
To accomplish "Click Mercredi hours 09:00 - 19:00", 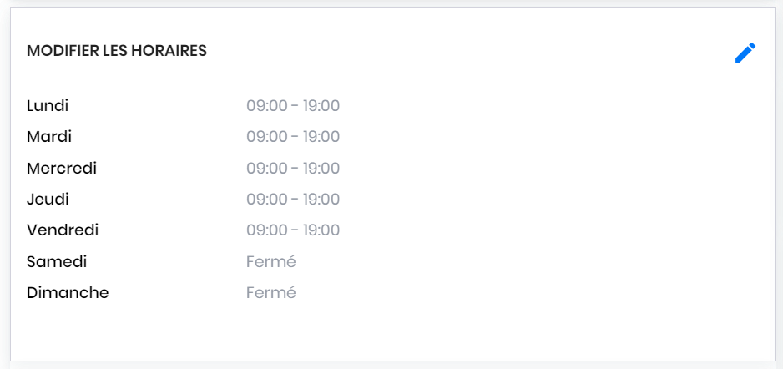I will point(293,169).
